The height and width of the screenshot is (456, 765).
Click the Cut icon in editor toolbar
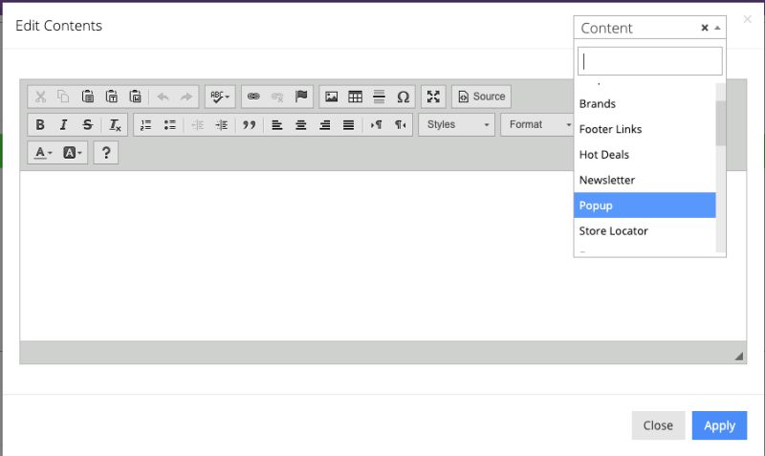coord(40,97)
